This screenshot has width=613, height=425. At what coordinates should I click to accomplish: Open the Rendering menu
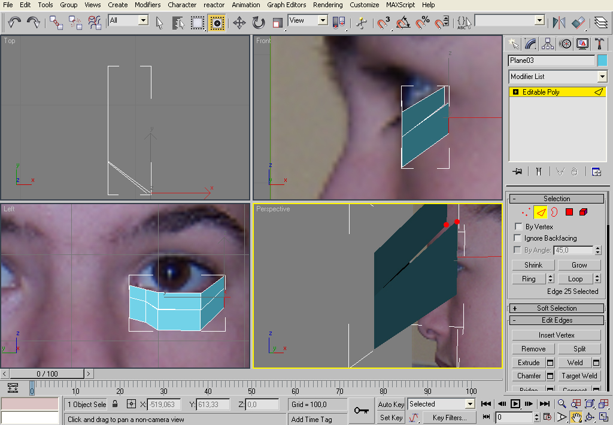(x=327, y=5)
